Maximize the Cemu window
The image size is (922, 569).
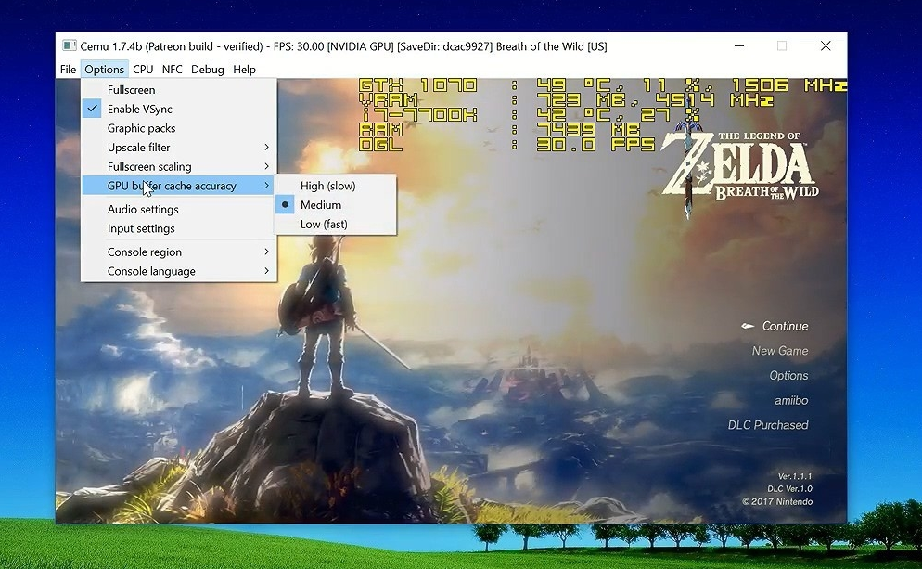781,45
